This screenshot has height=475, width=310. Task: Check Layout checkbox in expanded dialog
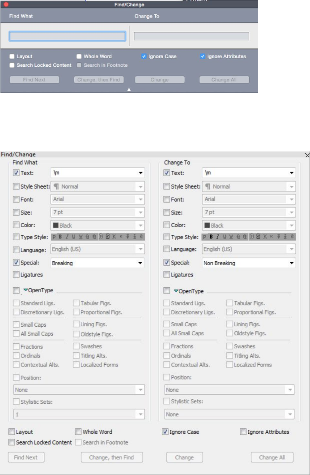click(12, 432)
